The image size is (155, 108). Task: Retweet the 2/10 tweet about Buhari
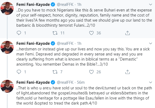click(55, 33)
